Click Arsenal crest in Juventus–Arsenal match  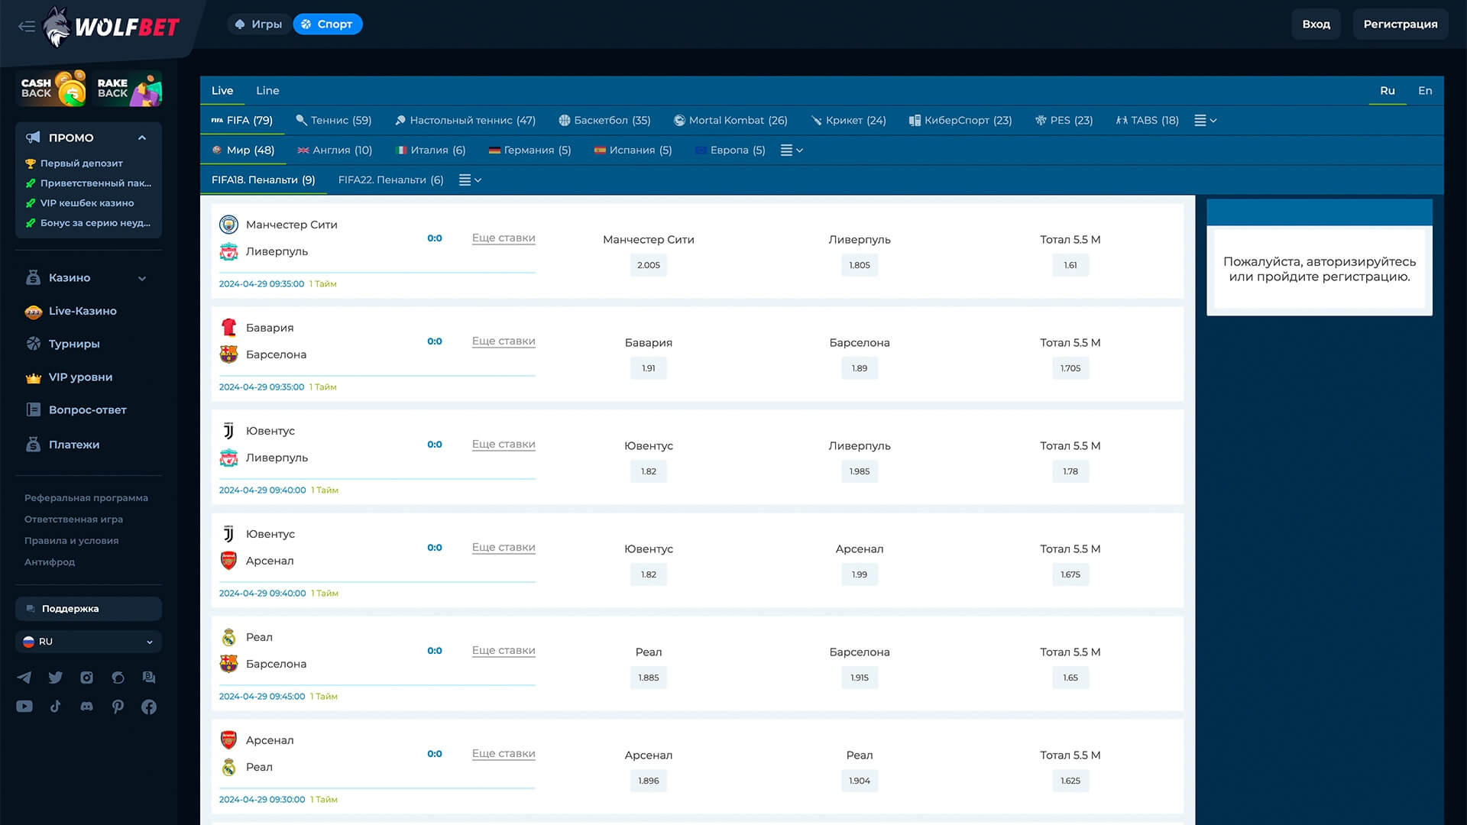pyautogui.click(x=228, y=561)
